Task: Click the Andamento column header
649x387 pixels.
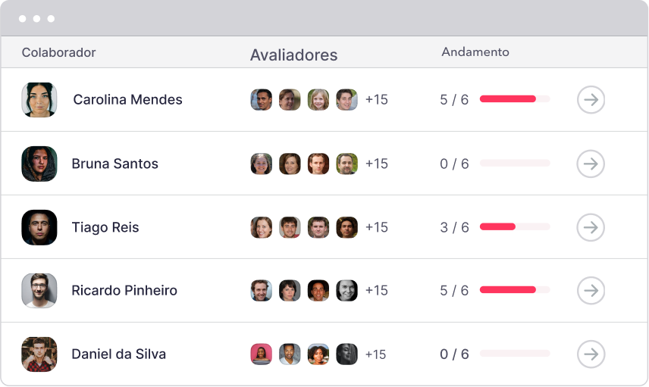Action: click(475, 52)
